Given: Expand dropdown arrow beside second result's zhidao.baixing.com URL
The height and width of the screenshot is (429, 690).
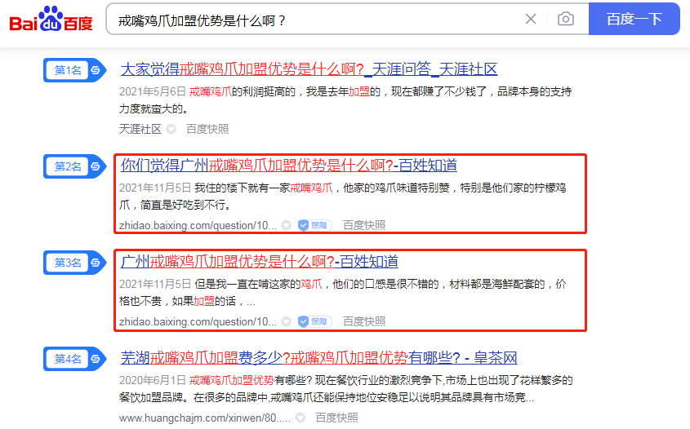Looking at the screenshot, I should point(286,225).
